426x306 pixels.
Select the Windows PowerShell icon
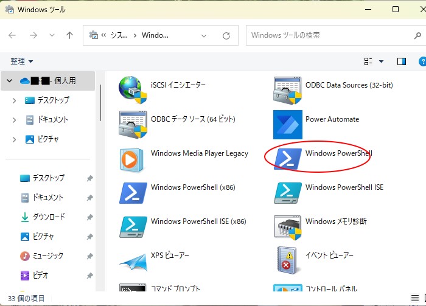[288, 159]
